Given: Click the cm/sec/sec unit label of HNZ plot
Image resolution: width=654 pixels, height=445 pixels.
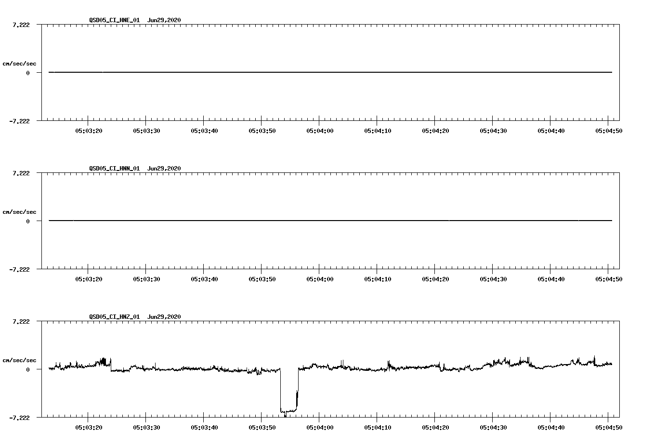Looking at the screenshot, I should point(19,360).
